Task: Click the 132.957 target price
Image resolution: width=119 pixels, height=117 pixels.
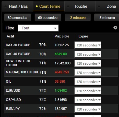Action: (61, 109)
